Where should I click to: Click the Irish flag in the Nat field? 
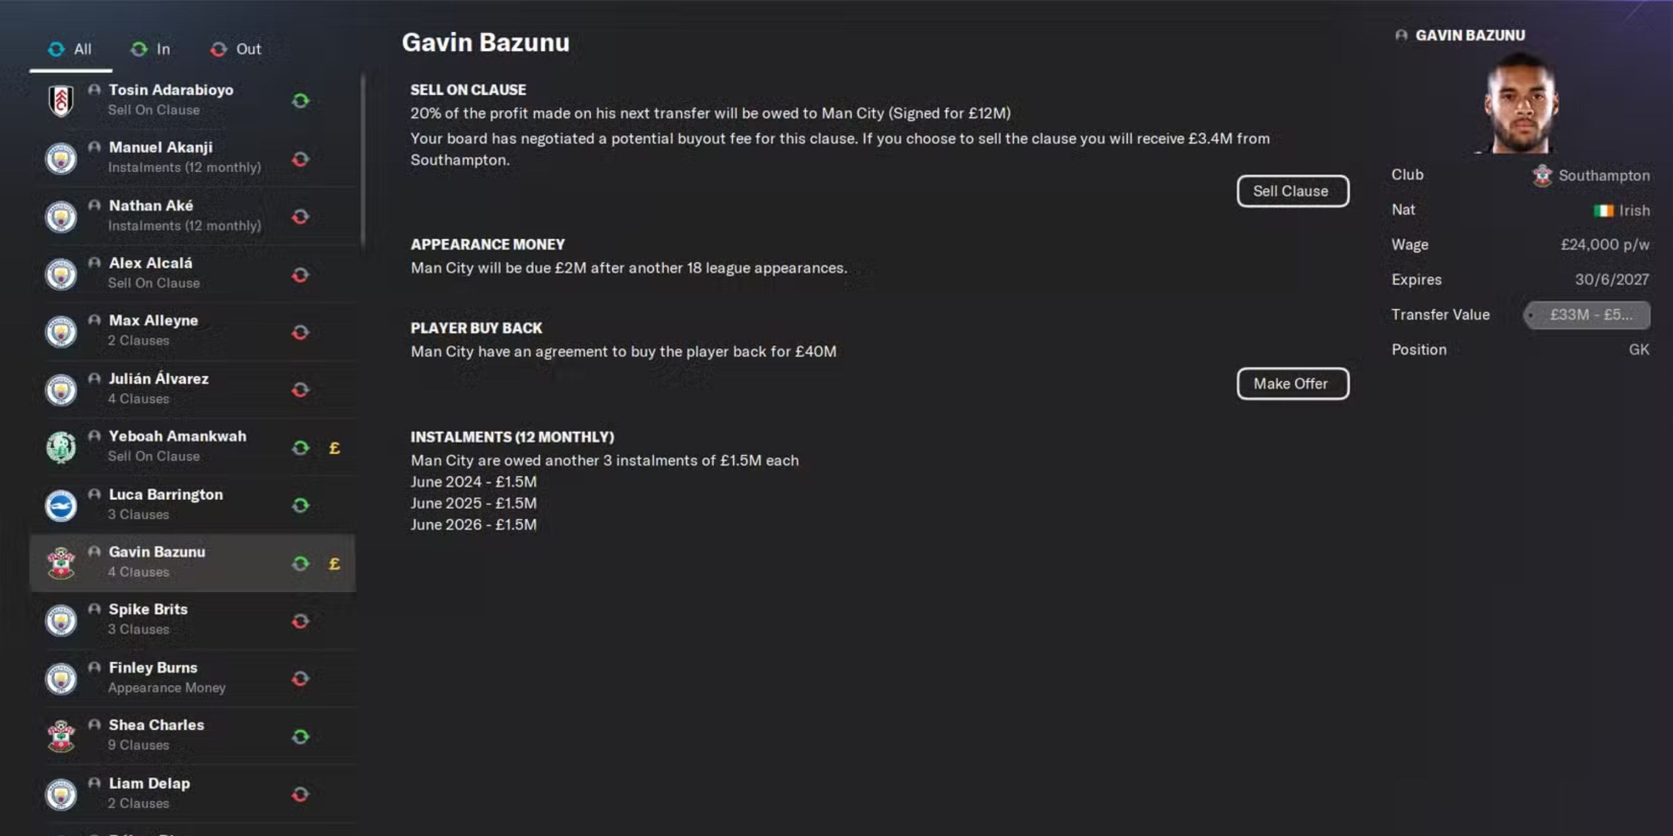click(x=1603, y=210)
